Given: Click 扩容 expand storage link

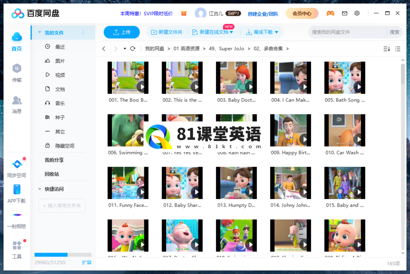Looking at the screenshot, I should 87,262.
